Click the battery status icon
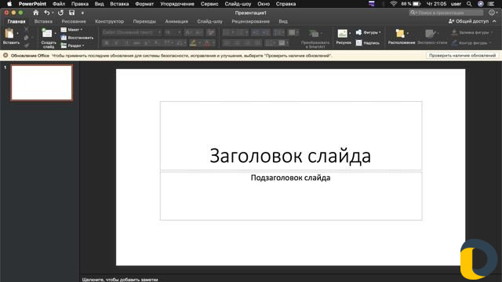502x282 pixels. [417, 4]
